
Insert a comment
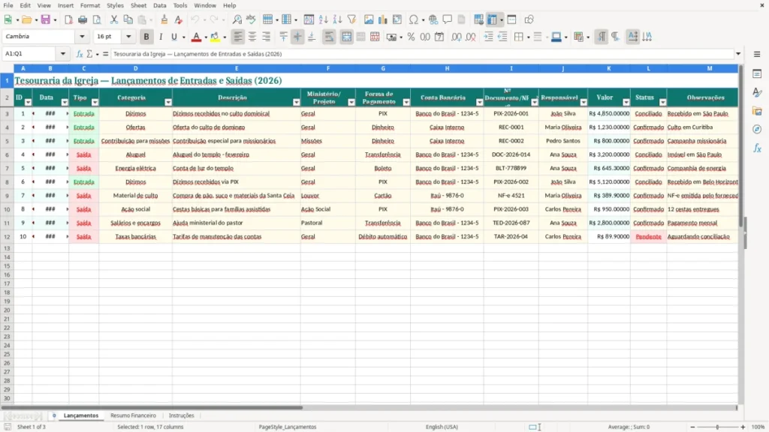(448, 19)
